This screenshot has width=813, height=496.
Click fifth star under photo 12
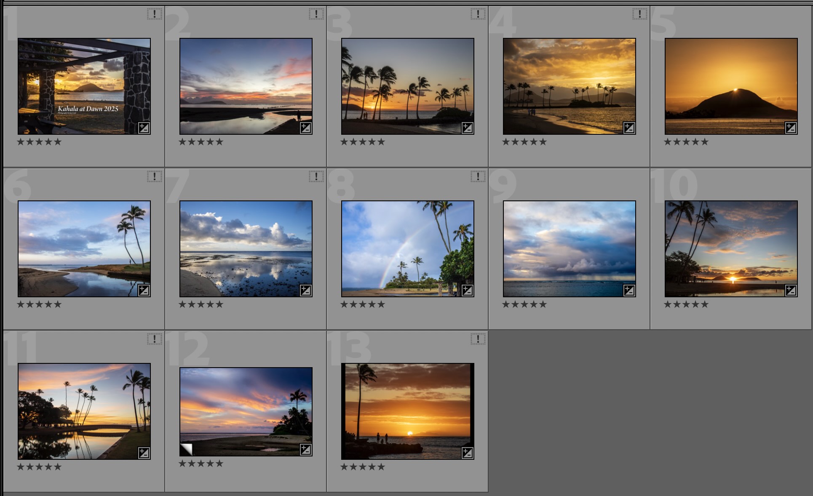[219, 464]
